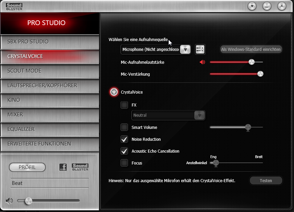Select the CRYSTALVOICE menu item

50,56
